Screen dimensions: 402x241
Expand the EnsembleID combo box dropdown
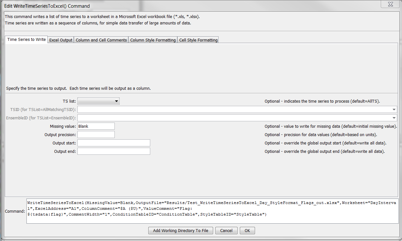pyautogui.click(x=394, y=118)
